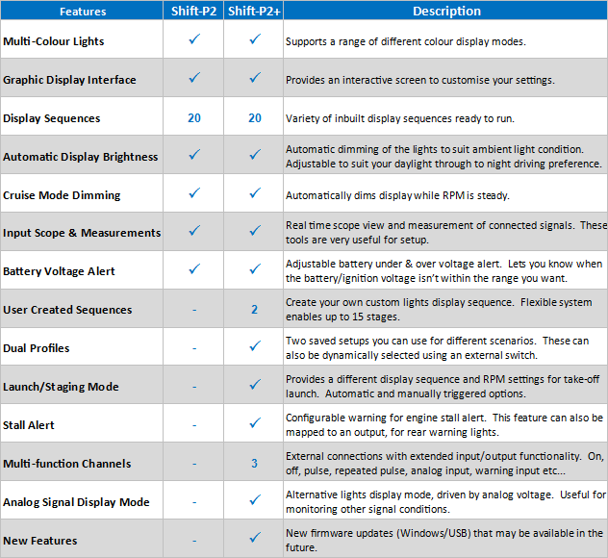This screenshot has height=558, width=608.
Task: Click the Description column header
Action: (x=445, y=12)
